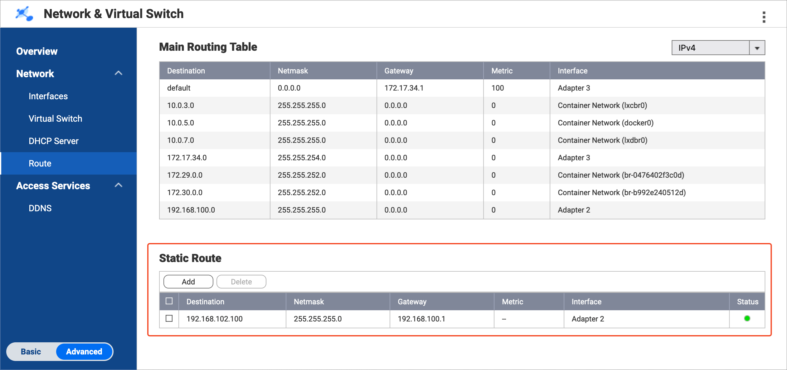Collapse the Network section chevron

(118, 73)
